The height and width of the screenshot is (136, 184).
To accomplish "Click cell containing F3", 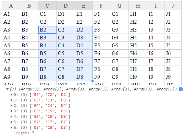I will (x=101, y=30).
